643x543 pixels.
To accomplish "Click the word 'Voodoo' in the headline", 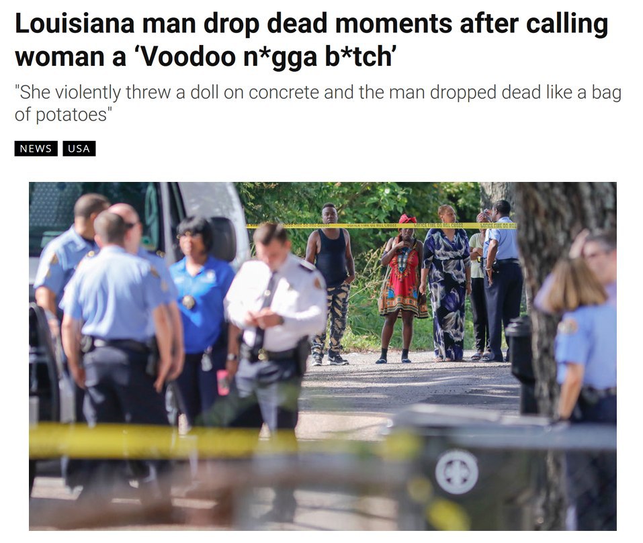I will tap(187, 56).
